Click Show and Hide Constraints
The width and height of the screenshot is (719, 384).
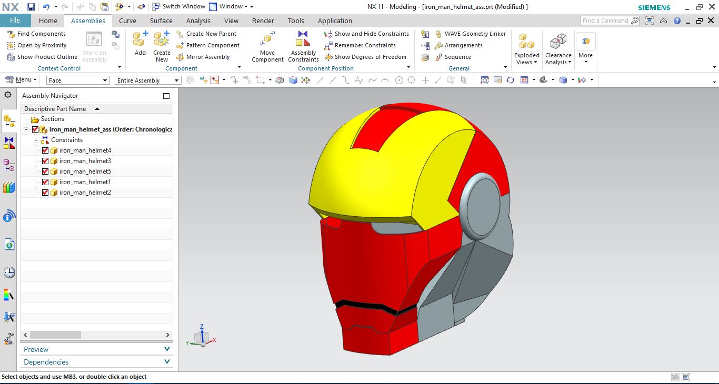[367, 34]
